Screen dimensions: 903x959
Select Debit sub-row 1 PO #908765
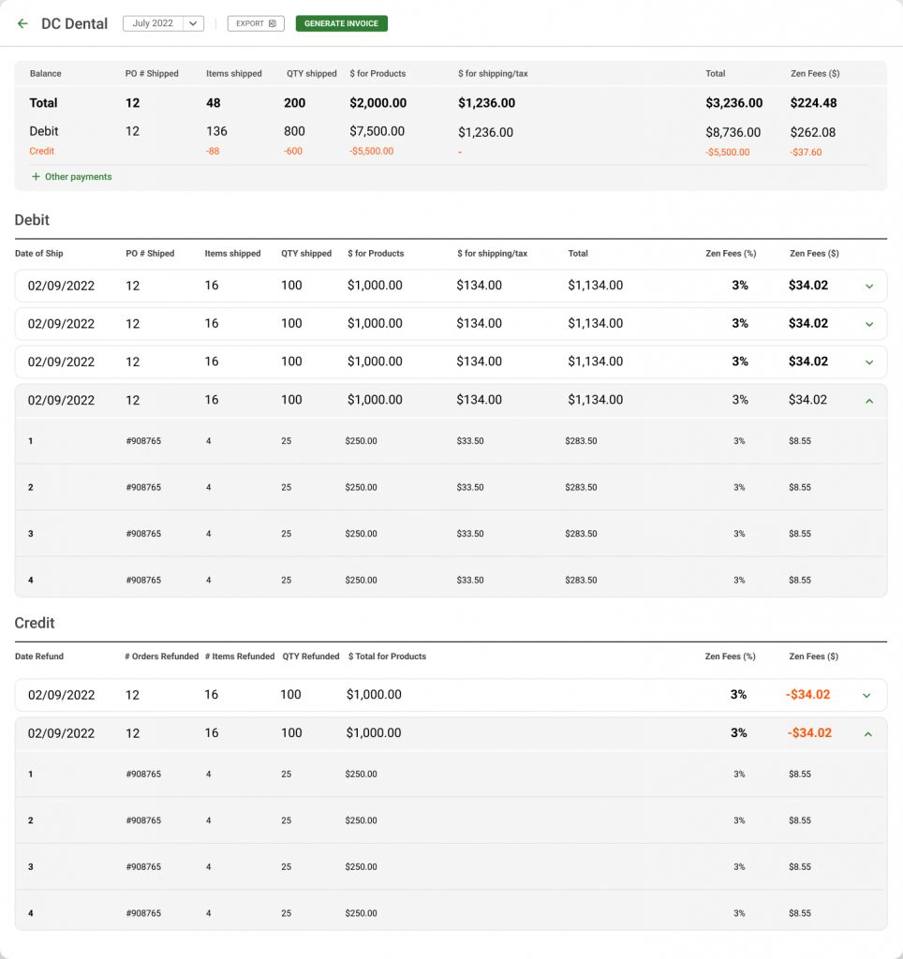143,441
